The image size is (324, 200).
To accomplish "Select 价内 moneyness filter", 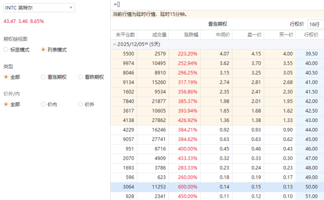I will 43,104.
